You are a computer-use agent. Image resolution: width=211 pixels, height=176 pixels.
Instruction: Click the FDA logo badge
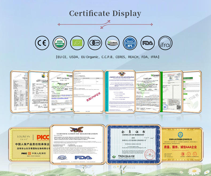(148, 43)
